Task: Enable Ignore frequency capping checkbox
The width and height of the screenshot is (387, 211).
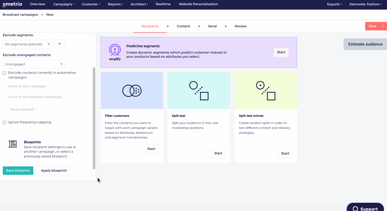Action: (4, 122)
